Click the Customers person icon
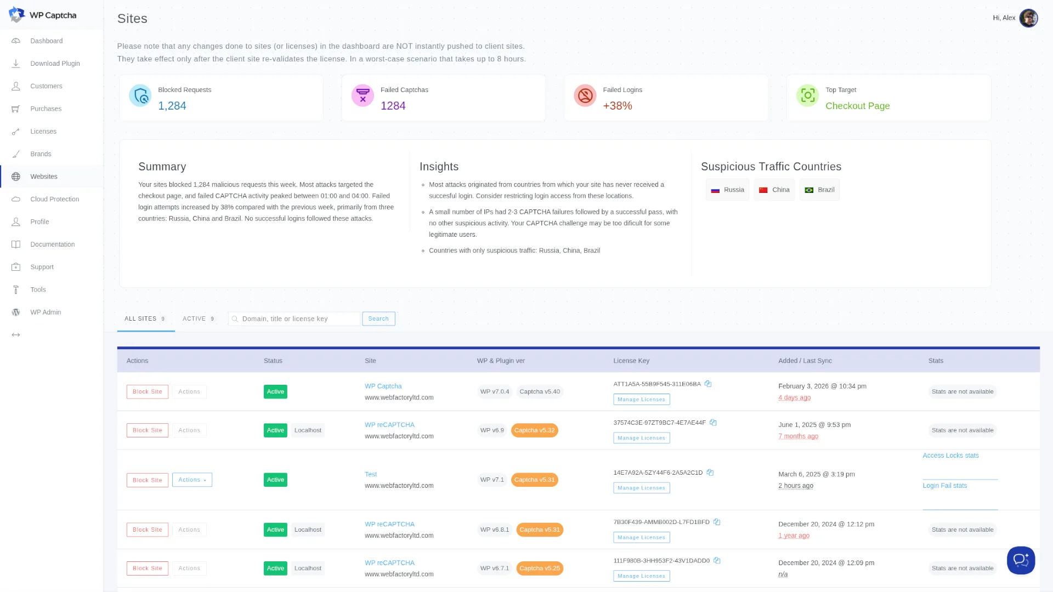This screenshot has width=1053, height=592. tap(16, 86)
